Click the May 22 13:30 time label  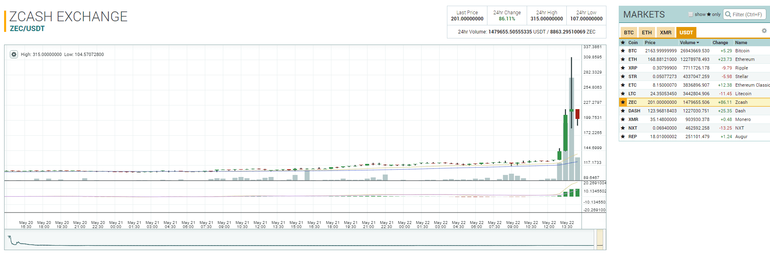[567, 225]
